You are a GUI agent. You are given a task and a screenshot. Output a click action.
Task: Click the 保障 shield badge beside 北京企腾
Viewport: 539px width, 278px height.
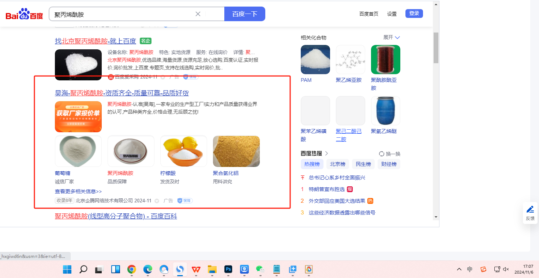point(185,201)
